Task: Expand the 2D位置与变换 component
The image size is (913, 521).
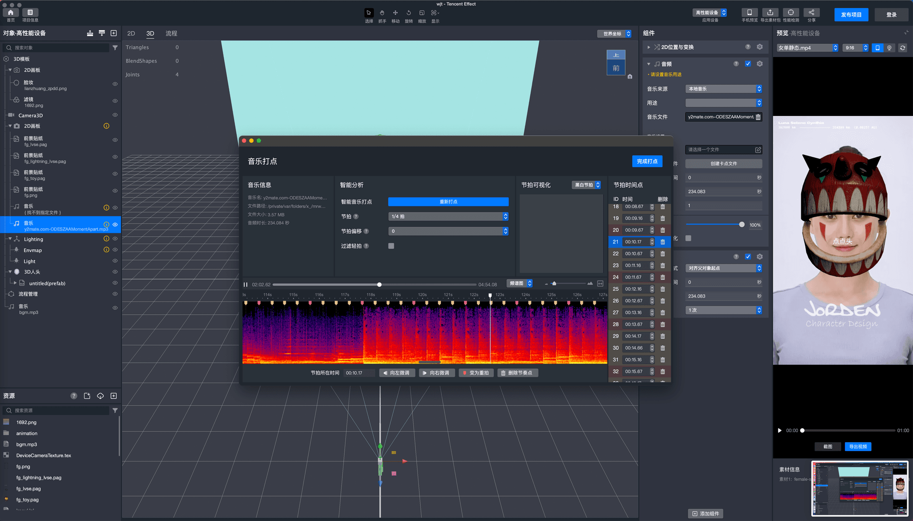Action: point(649,47)
